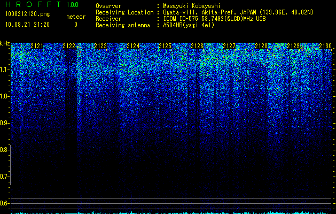Image resolution: width=336 pixels, height=214 pixels.
Task: Click the date stamp 10.08.21 21:20
Action: coord(27,25)
